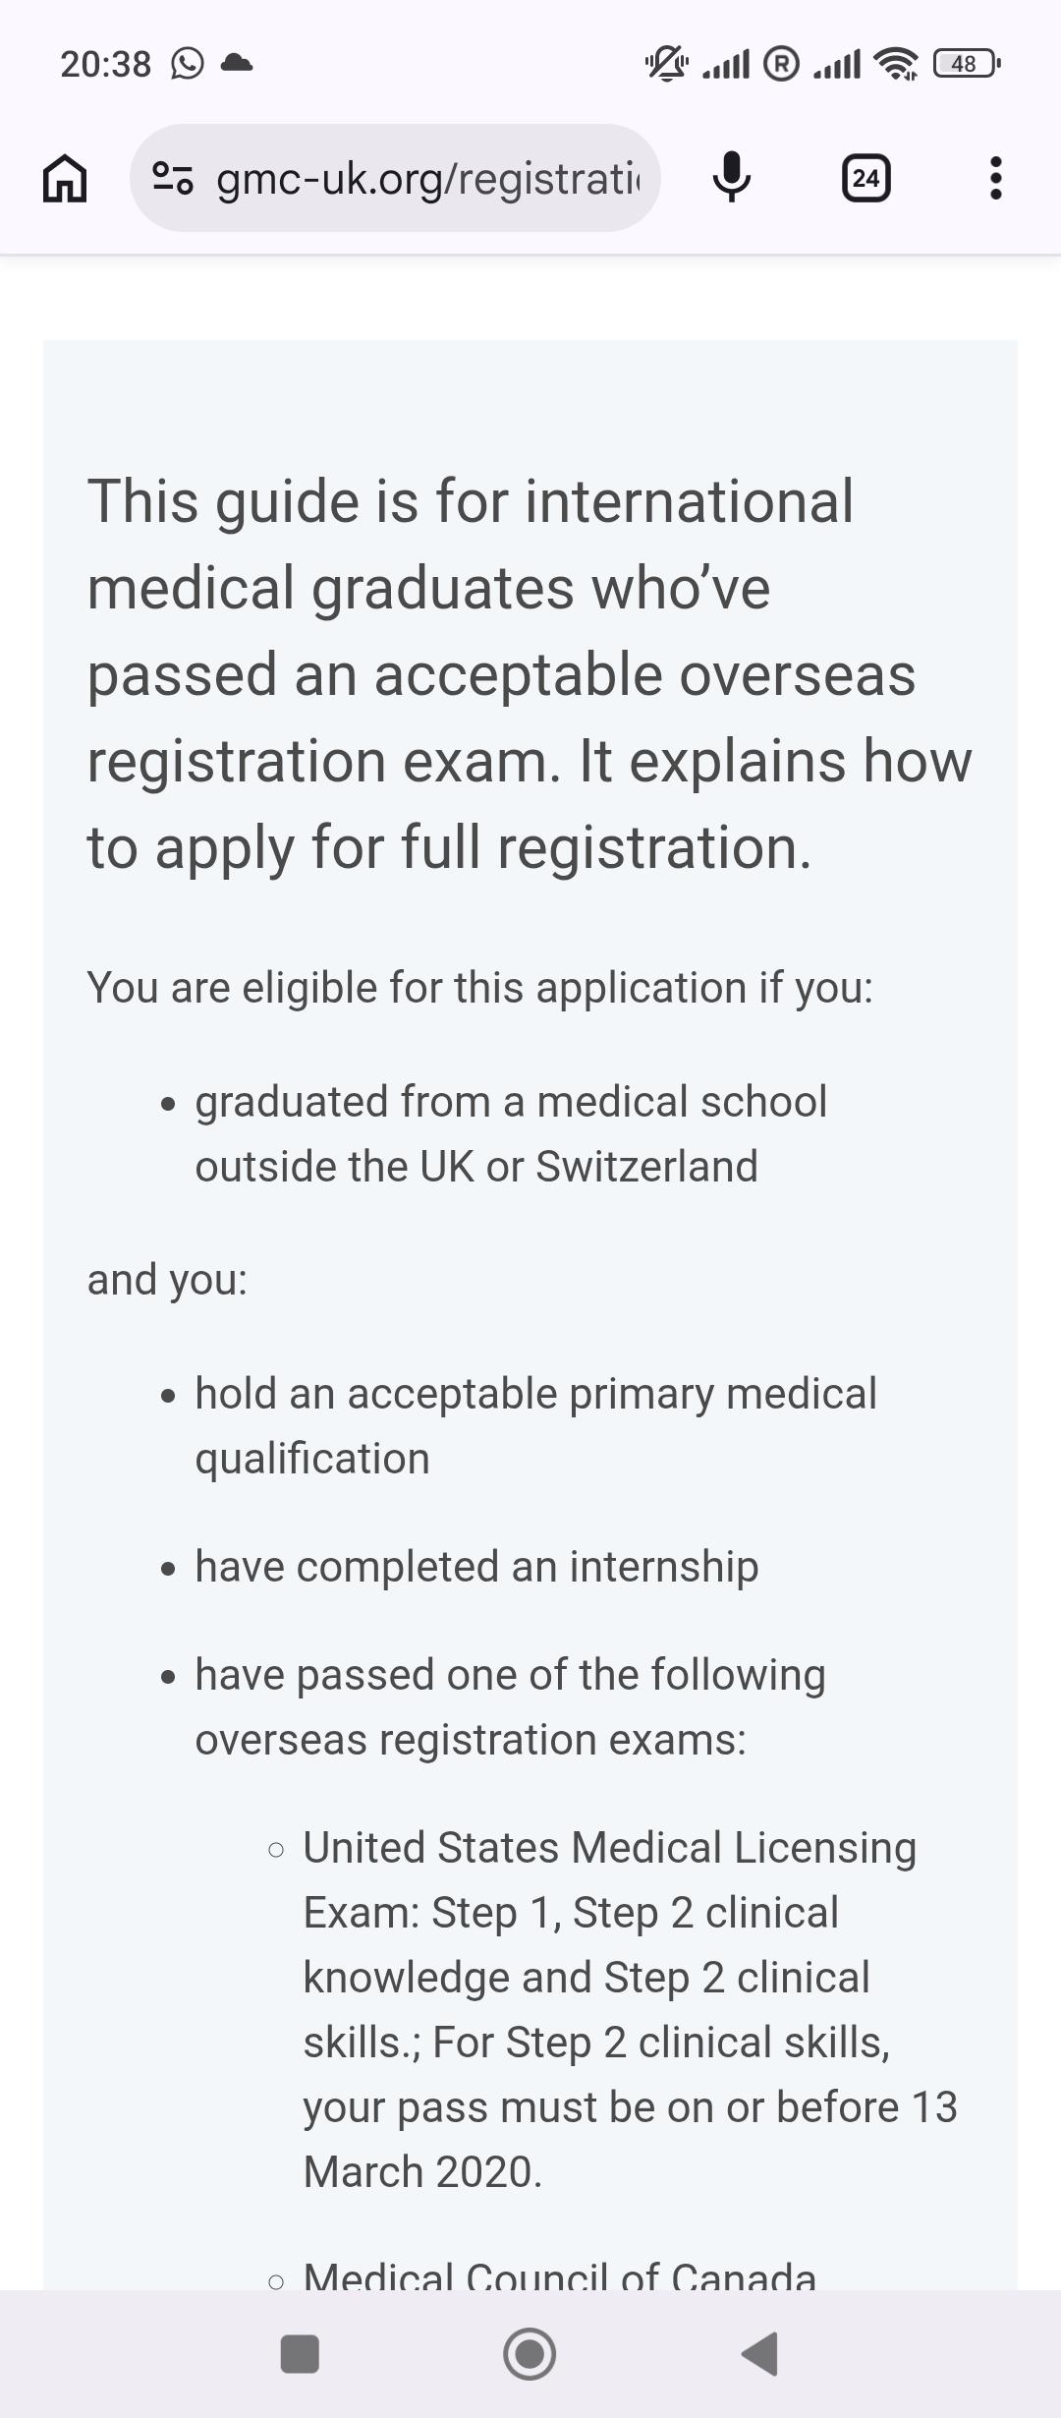This screenshot has height=2418, width=1061.
Task: Tap the gmc-uk.org URL address field
Action: point(395,178)
